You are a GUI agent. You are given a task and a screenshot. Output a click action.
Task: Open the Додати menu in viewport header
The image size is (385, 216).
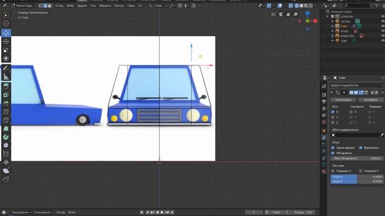[x=82, y=5]
